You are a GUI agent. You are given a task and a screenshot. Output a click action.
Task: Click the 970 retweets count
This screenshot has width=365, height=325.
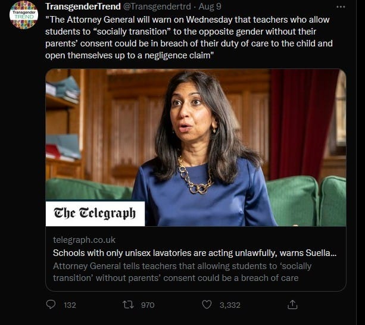[x=148, y=305]
